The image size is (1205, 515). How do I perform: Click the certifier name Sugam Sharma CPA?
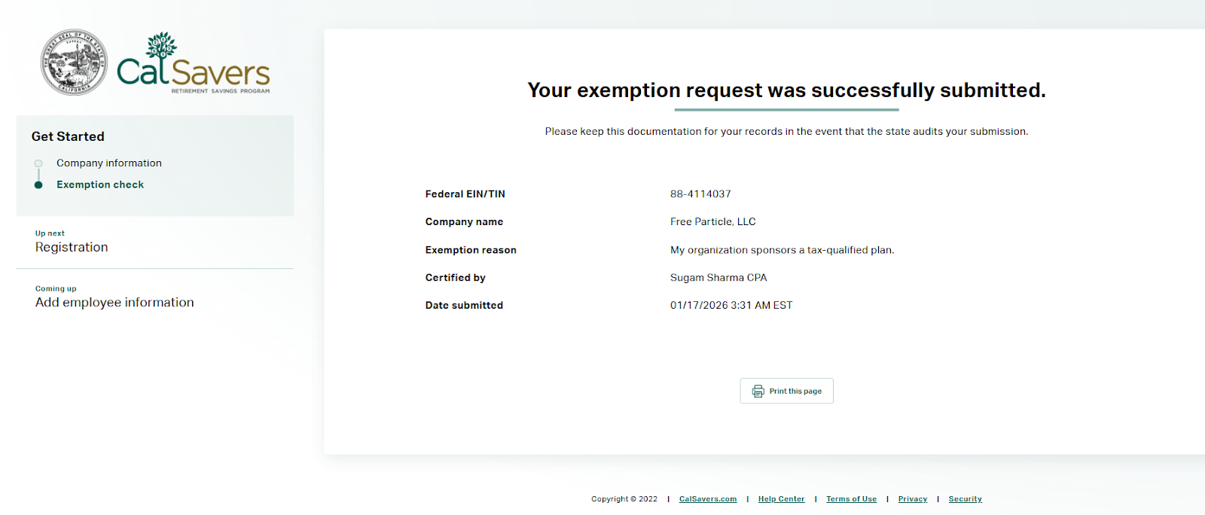718,278
